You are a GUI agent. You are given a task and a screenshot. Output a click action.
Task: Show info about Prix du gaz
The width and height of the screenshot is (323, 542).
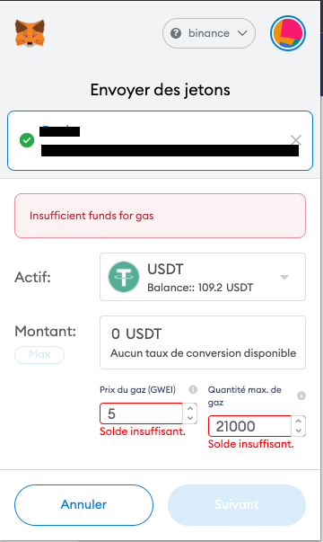(x=193, y=389)
